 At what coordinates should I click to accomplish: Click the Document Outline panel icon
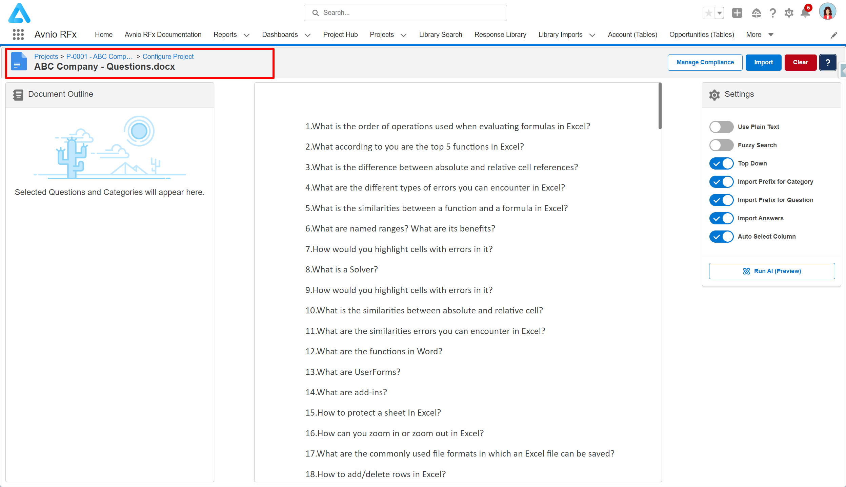(x=18, y=95)
